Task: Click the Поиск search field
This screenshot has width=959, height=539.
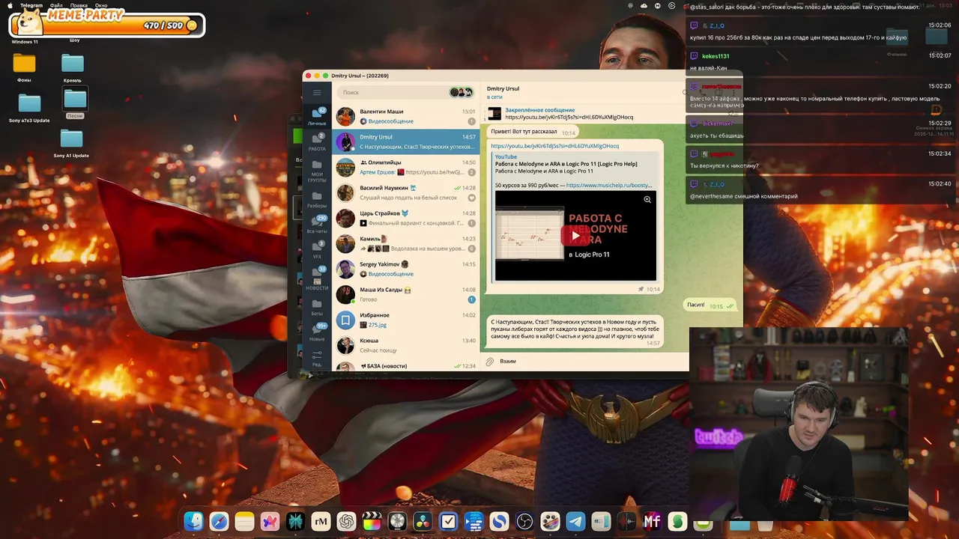Action: point(392,92)
